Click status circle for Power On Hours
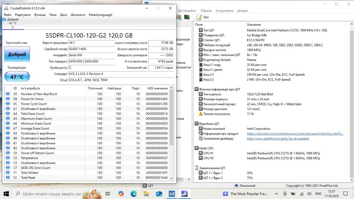 point(8,99)
